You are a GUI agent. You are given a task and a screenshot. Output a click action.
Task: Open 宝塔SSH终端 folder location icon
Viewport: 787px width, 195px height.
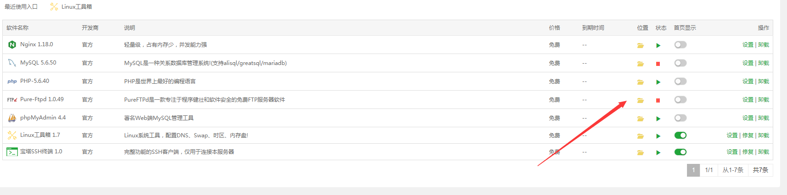pyautogui.click(x=640, y=152)
